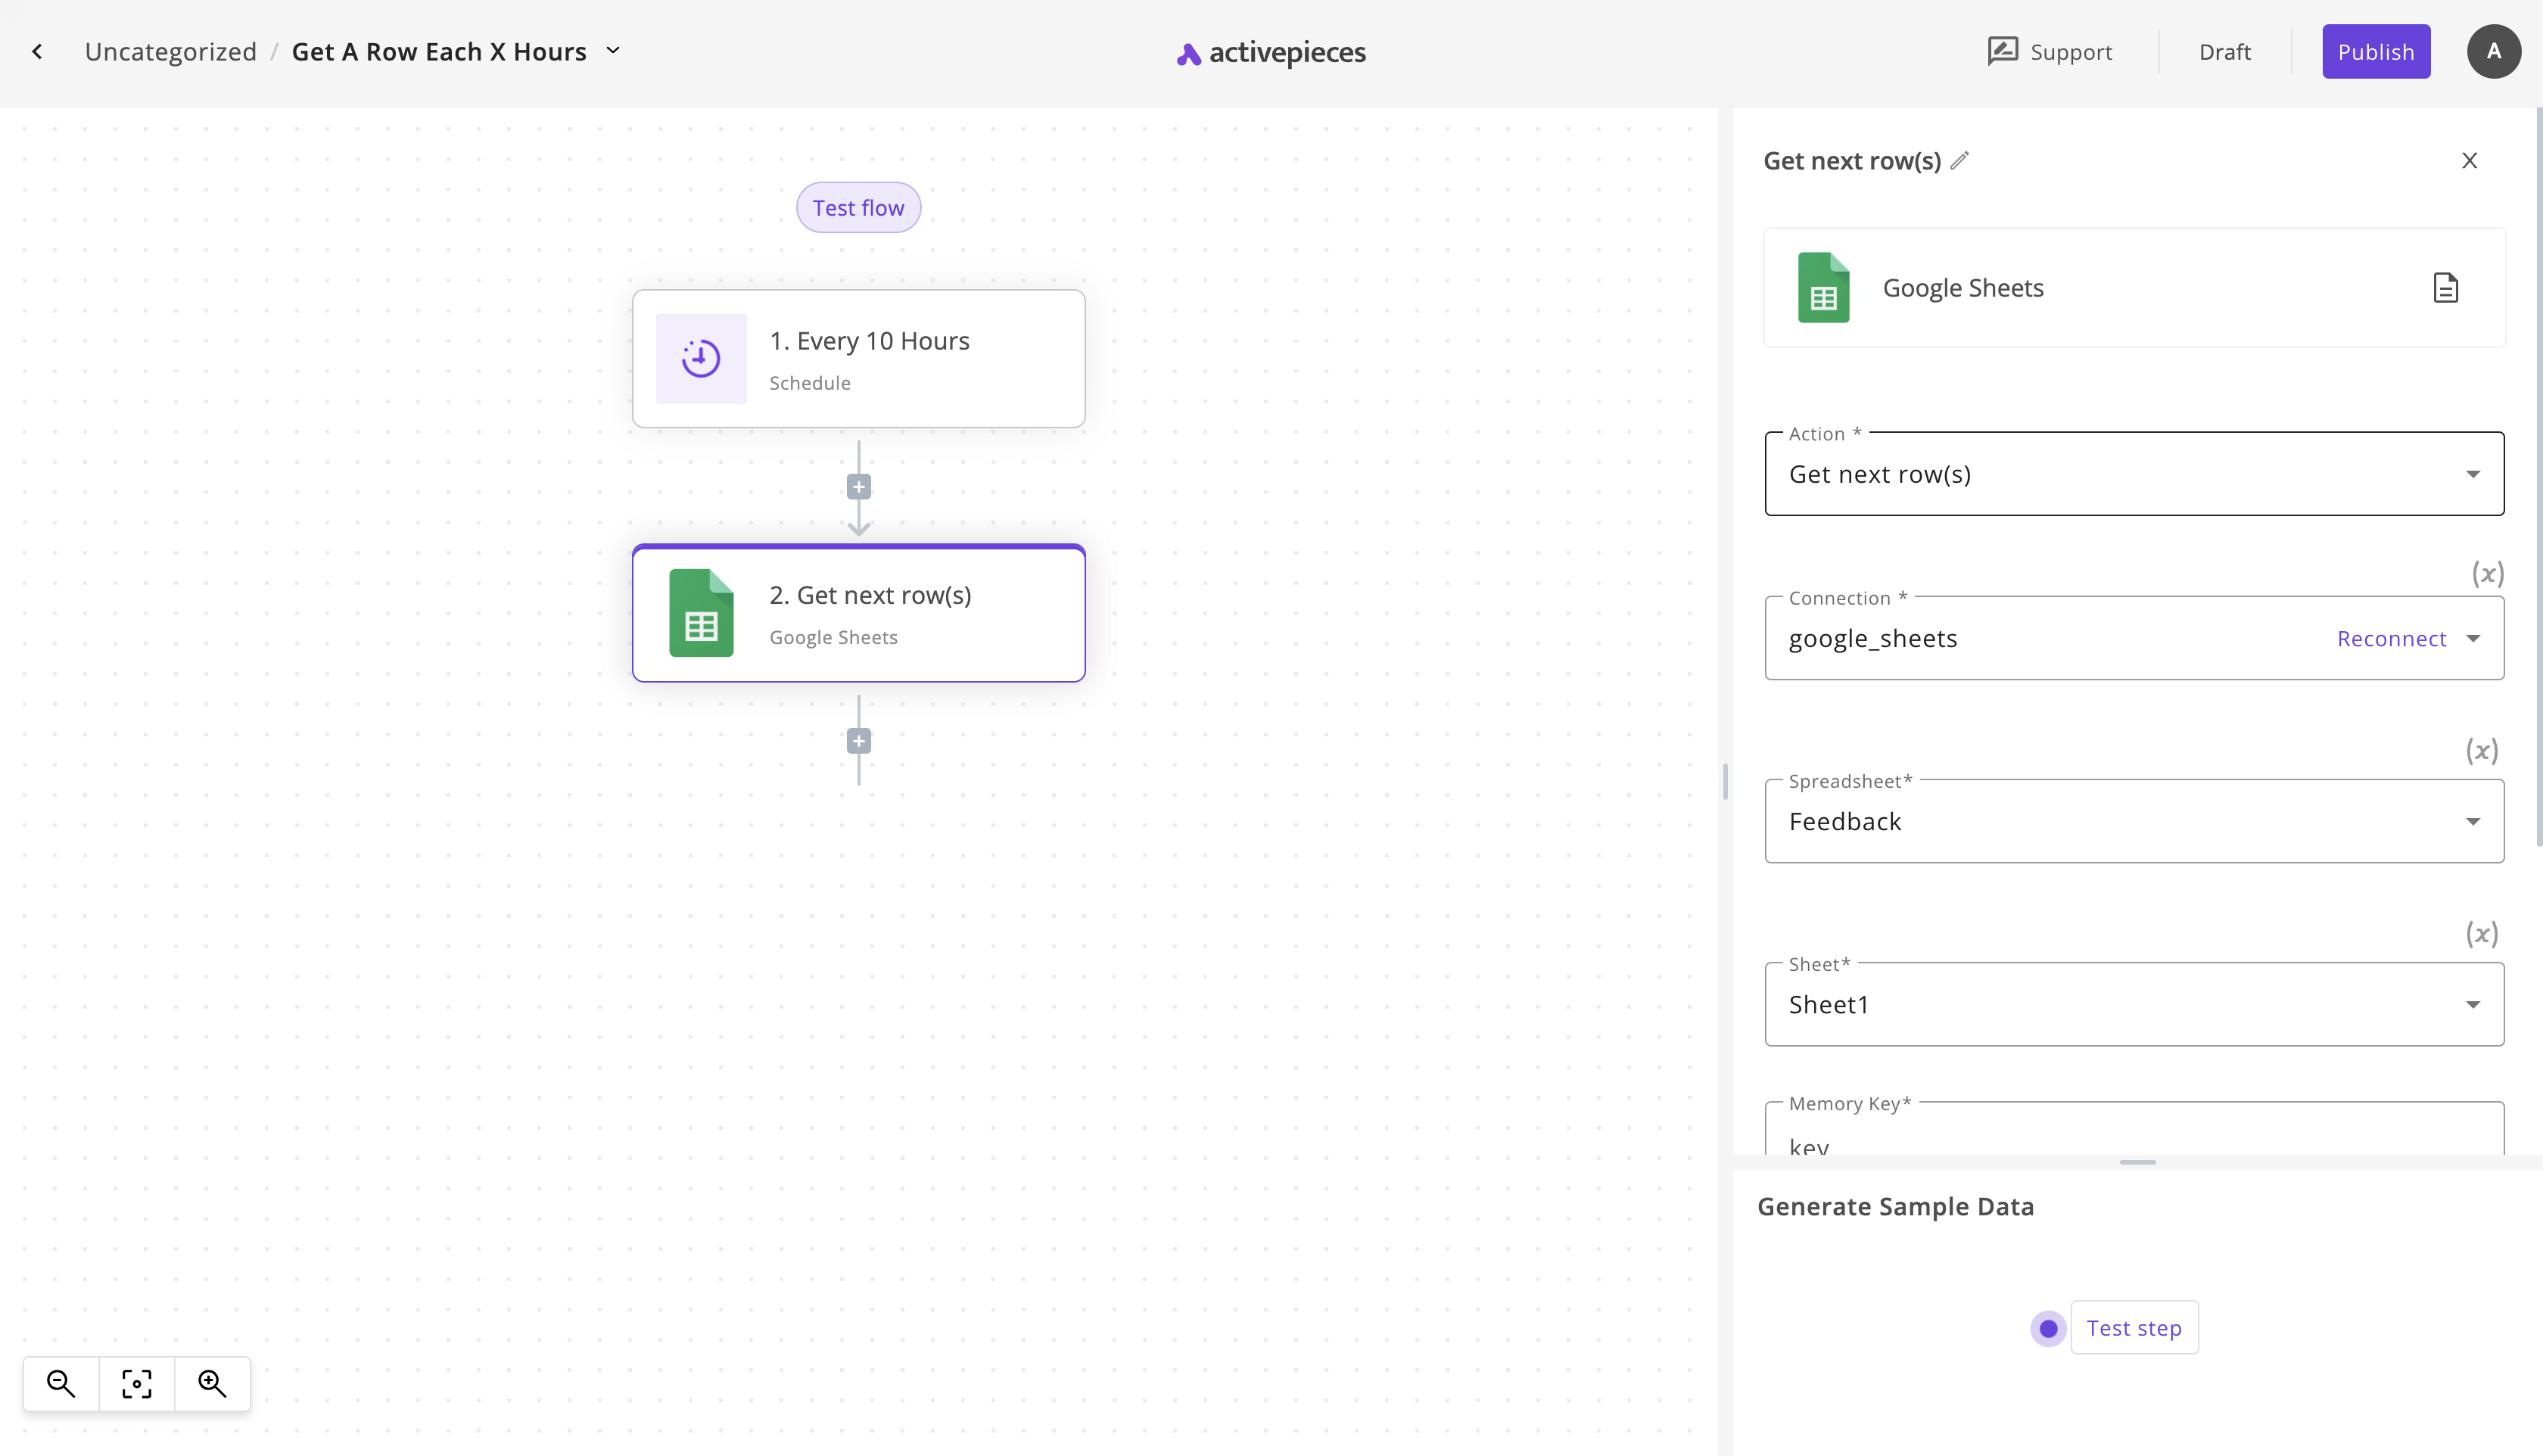Open the Support chat

click(2049, 52)
